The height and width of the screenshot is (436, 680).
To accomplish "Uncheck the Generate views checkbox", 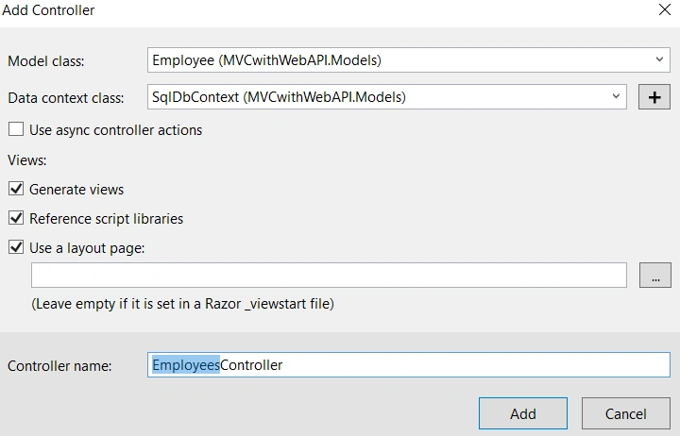I will pos(16,189).
